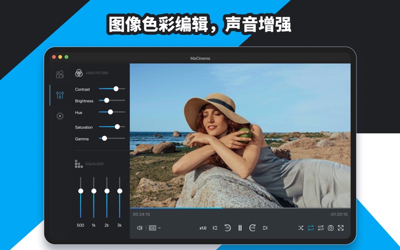400x250 pixels.
Task: Toggle shuffle playback
Action: [300, 228]
